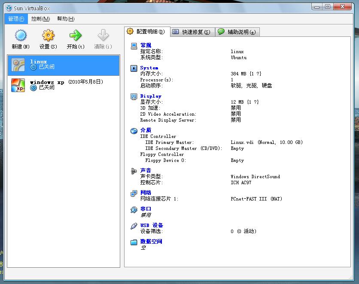This screenshot has width=359, height=284.
Task: Click the 软驱, 光驱, 硬盘 boot order value
Action: [x=251, y=86]
